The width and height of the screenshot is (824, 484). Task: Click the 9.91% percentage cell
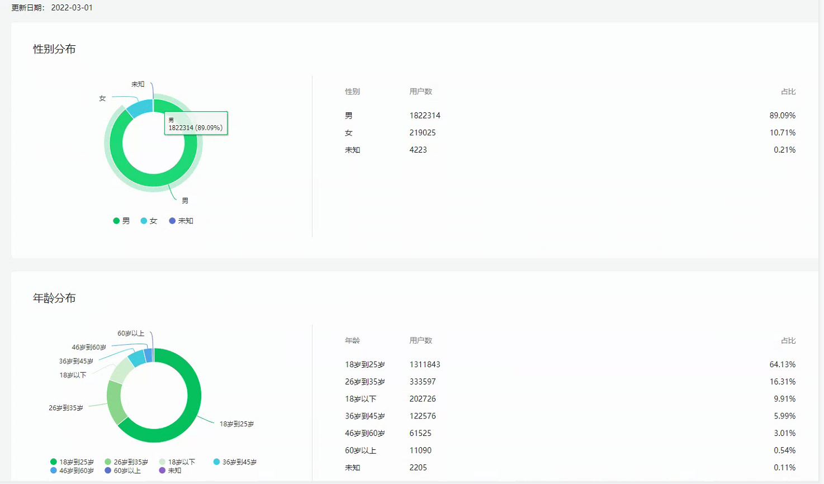click(784, 399)
